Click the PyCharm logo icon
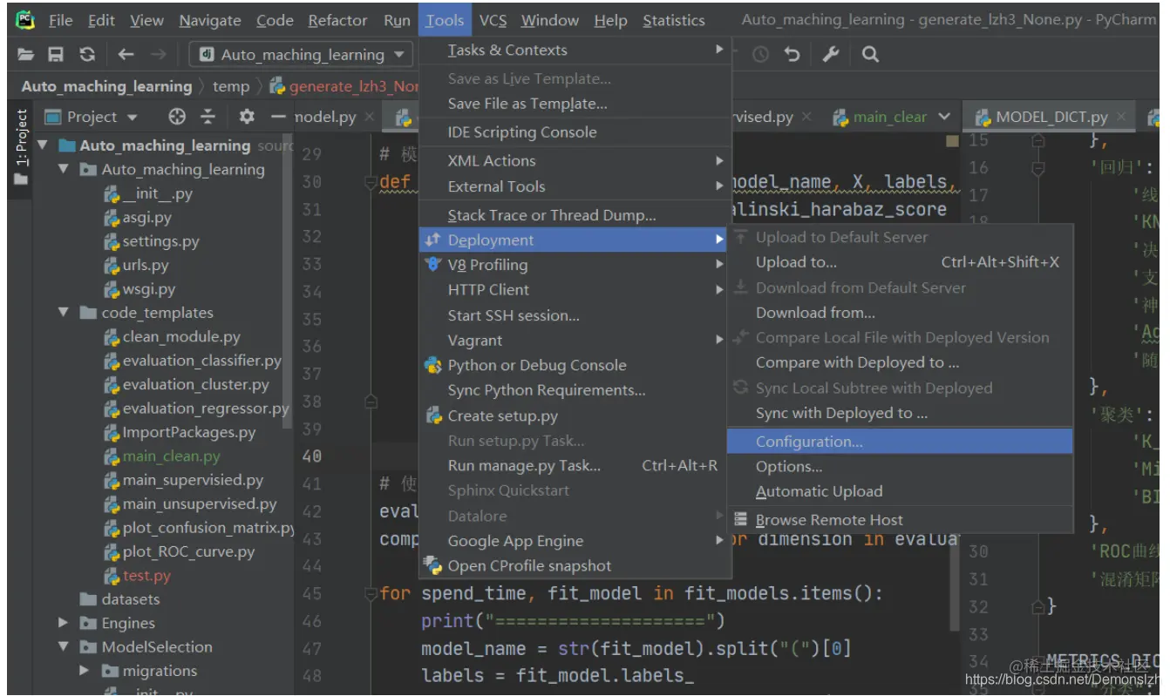 pos(25,19)
